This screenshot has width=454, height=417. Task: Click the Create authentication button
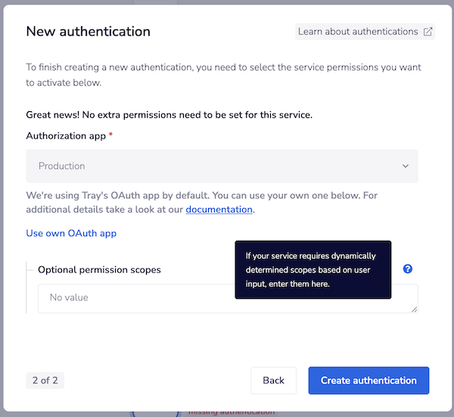pos(368,381)
